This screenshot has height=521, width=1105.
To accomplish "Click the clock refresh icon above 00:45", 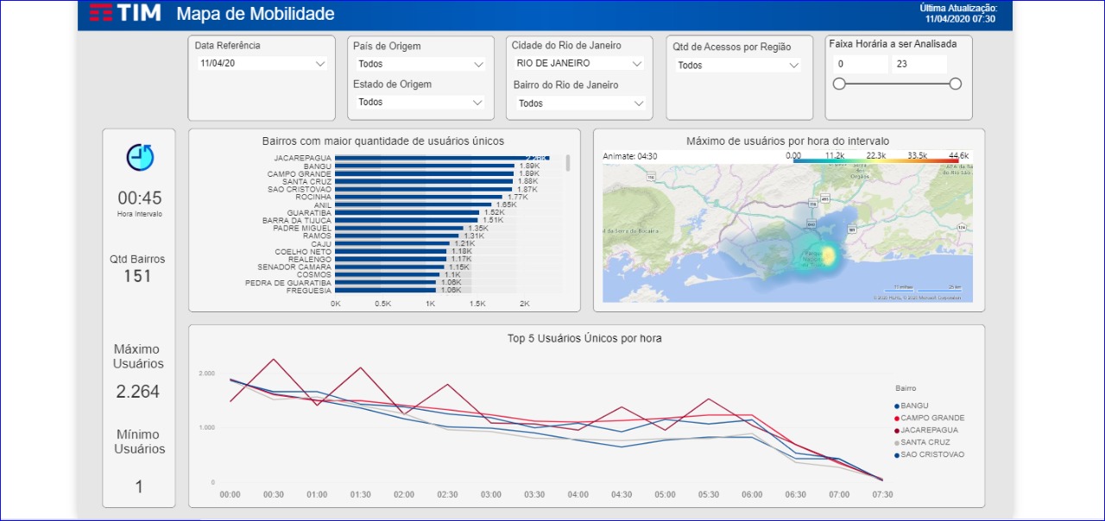I will pyautogui.click(x=140, y=157).
